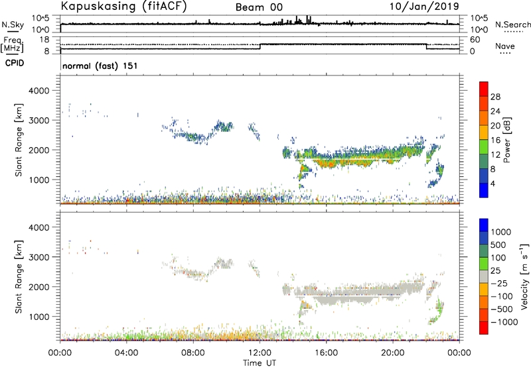
Task: Click the "24" Power colorbar tick label
Action: [x=495, y=111]
